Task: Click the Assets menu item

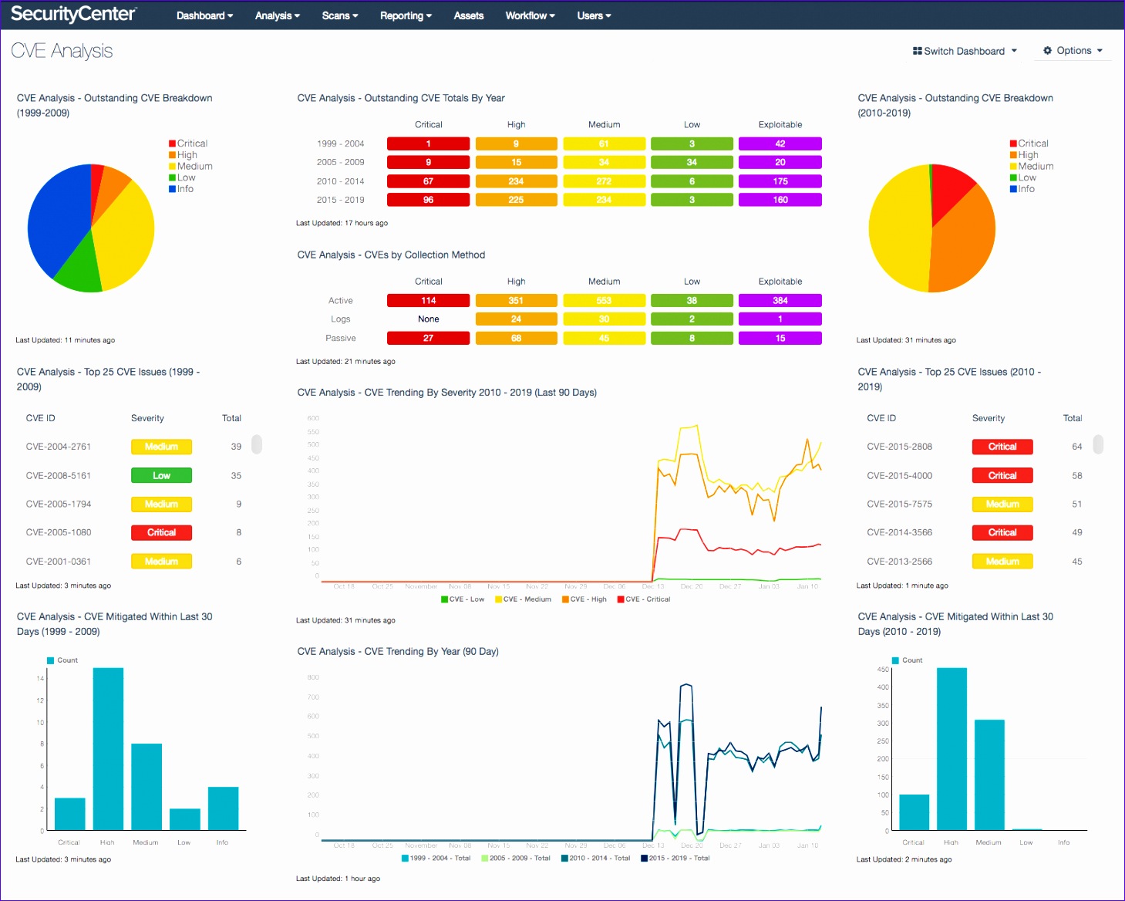Action: (x=468, y=15)
